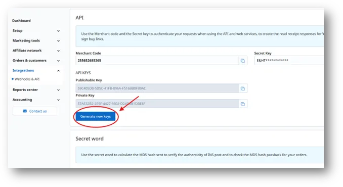
Task: Open Webhooks & API sub-item
Action: [x=27, y=79]
